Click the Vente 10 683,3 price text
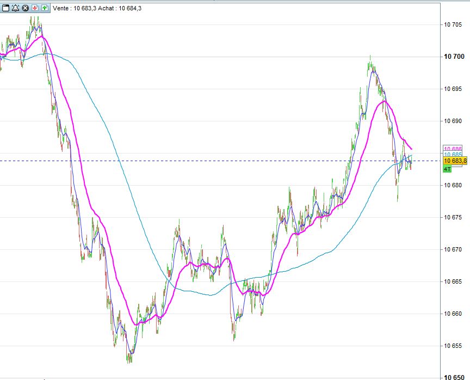This screenshot has width=470, height=380. tap(75, 8)
